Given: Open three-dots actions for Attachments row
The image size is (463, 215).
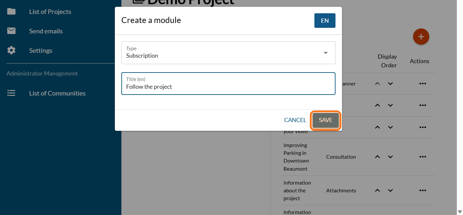Looking at the screenshot, I should 422,190.
